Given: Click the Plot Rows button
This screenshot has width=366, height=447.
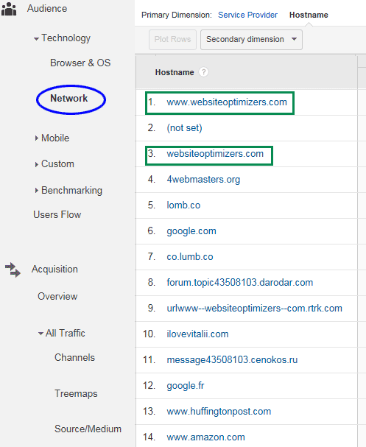Looking at the screenshot, I should coord(172,40).
